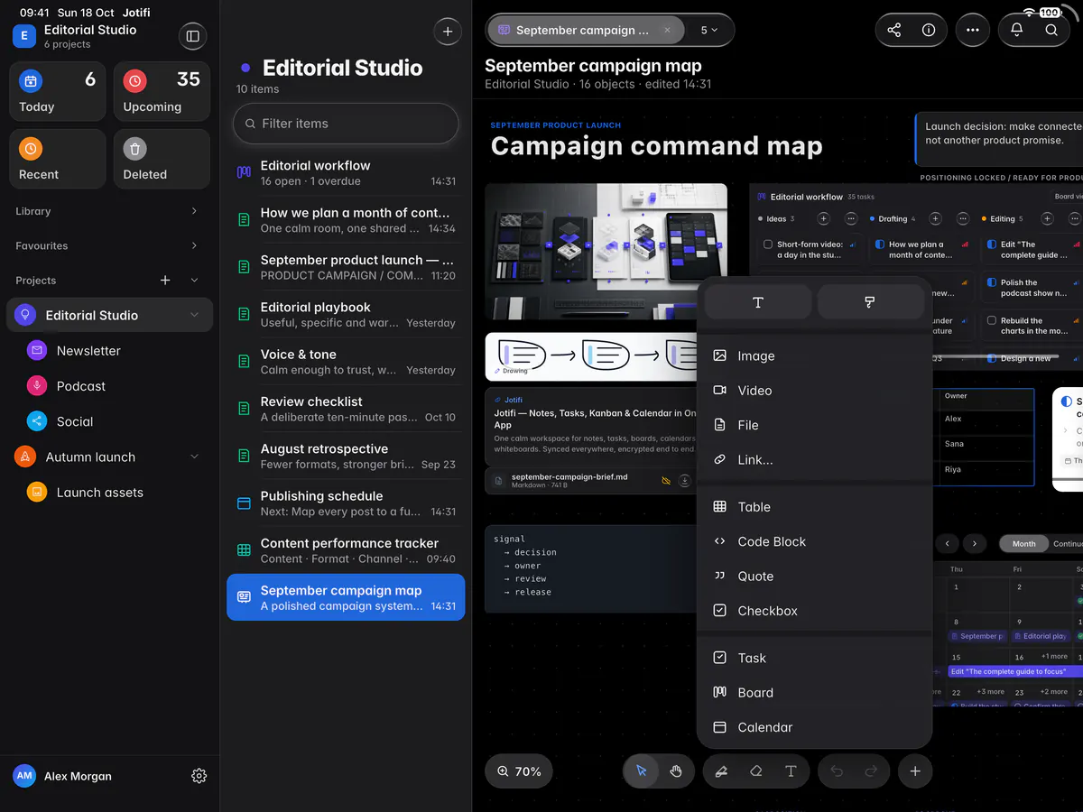Focus the Filter items search field
The width and height of the screenshot is (1083, 812).
pos(346,124)
